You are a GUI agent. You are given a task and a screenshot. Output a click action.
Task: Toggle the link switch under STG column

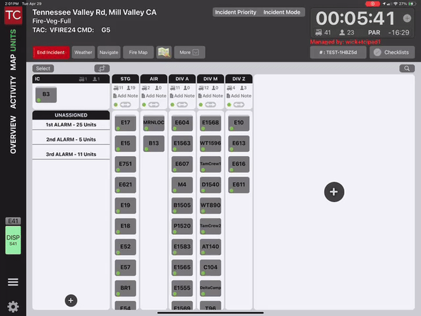click(x=125, y=105)
